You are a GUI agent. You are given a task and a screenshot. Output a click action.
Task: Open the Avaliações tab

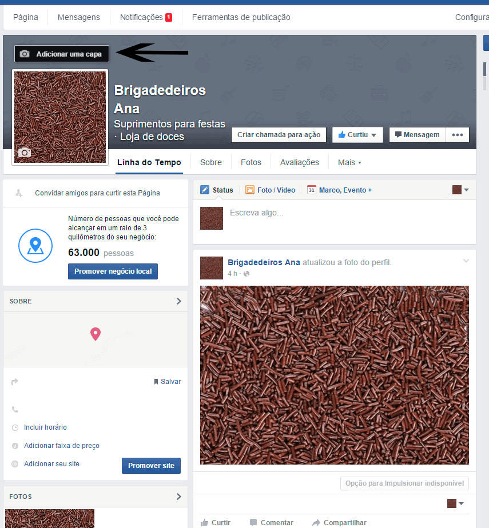tap(299, 162)
